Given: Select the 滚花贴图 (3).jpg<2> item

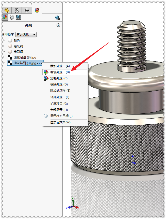Looking at the screenshot, I should [x=25, y=63].
